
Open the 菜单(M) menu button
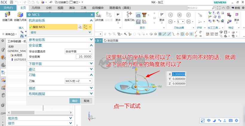click(9, 34)
